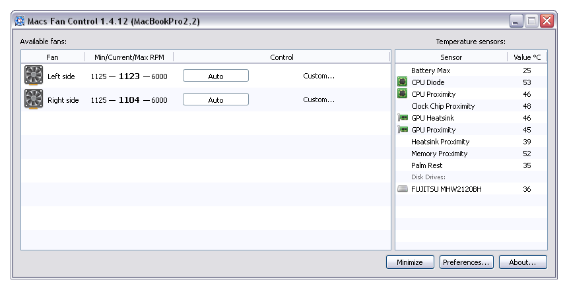Image resolution: width=565 pixels, height=288 pixels.
Task: Sort by the Sensor column header
Action: [x=451, y=57]
